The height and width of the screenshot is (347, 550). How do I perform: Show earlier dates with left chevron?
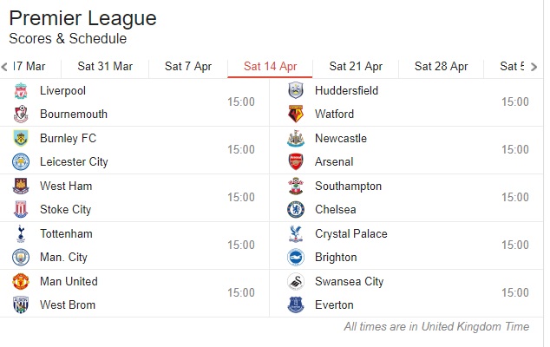(x=4, y=67)
